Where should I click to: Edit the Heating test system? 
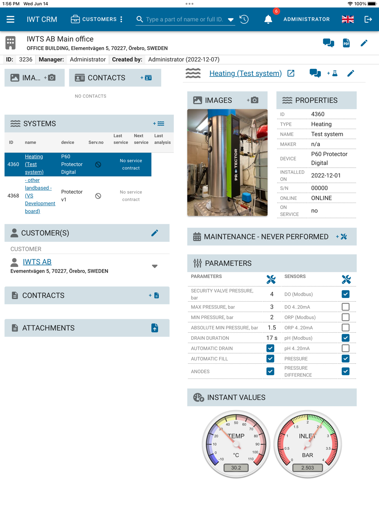pyautogui.click(x=351, y=73)
